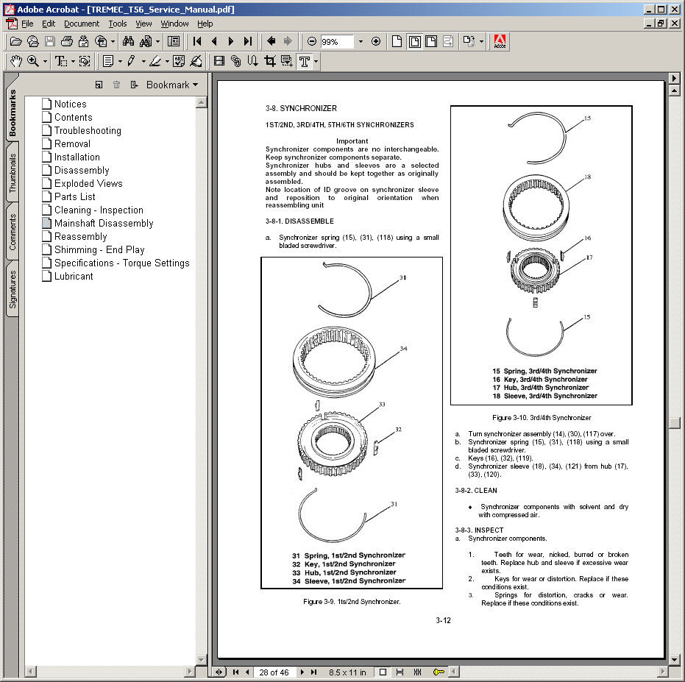The height and width of the screenshot is (682, 685).
Task: Select the Graphics Select tool
Action: (85, 61)
